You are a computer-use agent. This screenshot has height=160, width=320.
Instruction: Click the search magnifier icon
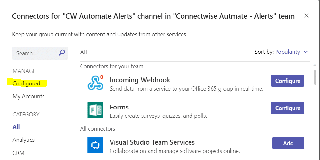pos(62,53)
